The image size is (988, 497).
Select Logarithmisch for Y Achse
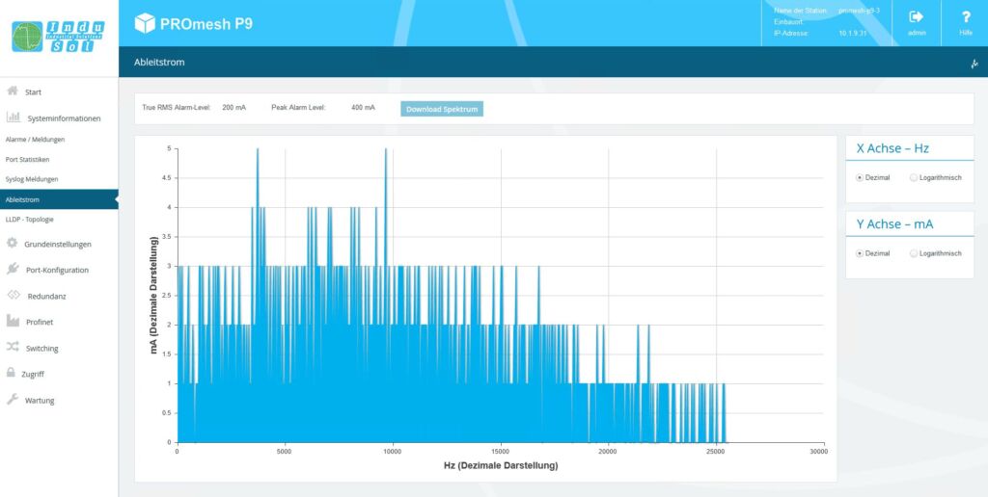pyautogui.click(x=914, y=253)
